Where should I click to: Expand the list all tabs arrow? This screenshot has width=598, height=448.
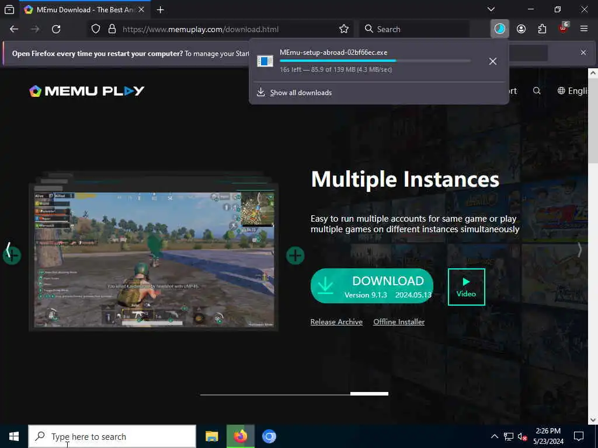coord(491,9)
